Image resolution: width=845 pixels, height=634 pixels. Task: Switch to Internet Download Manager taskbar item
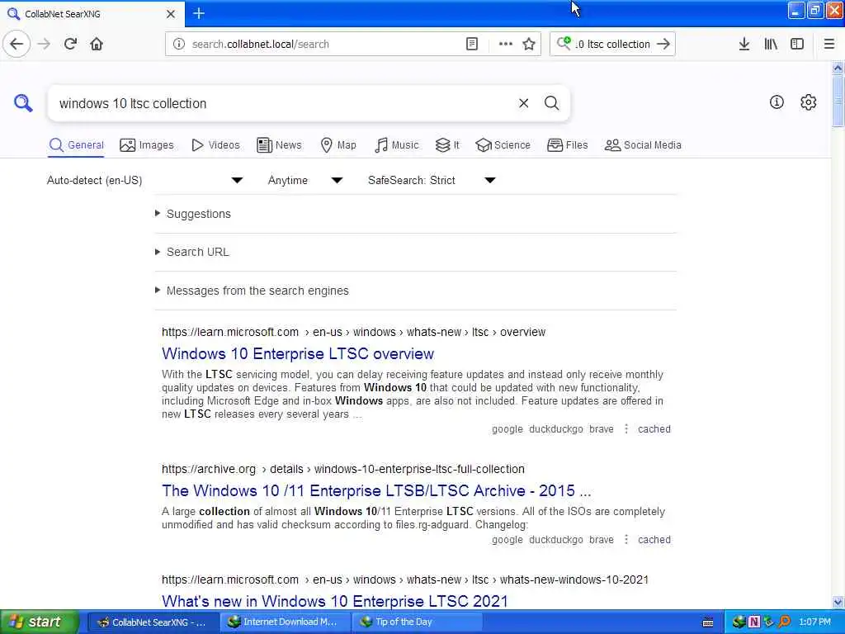284,622
